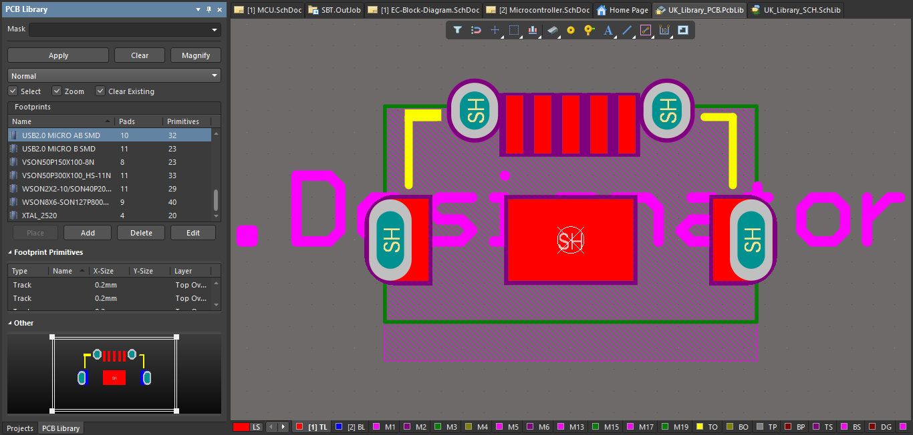The image size is (913, 435).
Task: Step layer tabs to the right
Action: tap(283, 426)
